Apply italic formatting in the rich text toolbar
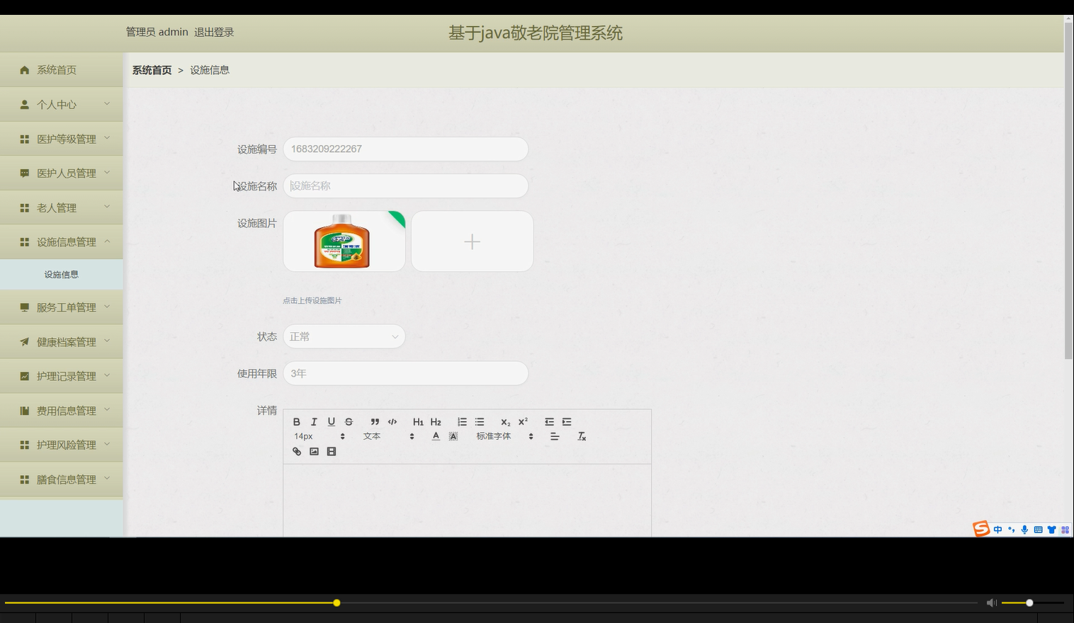This screenshot has height=623, width=1074. [x=313, y=421]
